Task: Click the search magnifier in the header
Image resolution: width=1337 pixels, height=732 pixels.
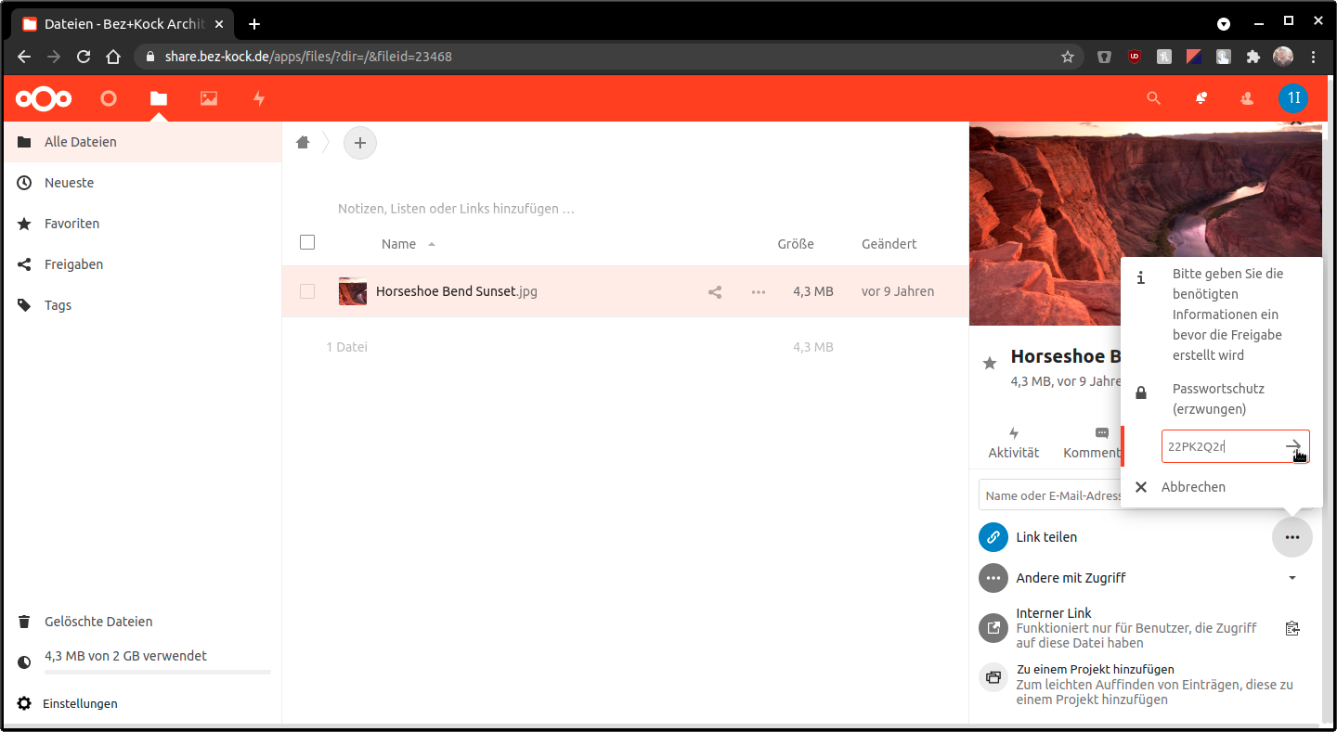Action: [x=1153, y=98]
